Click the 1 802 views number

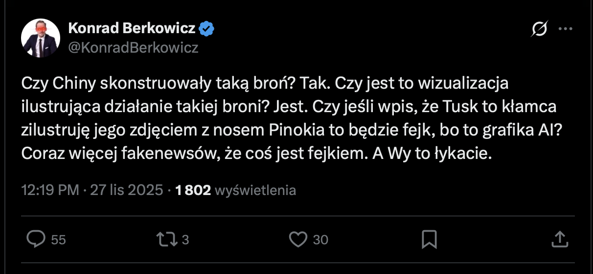click(x=193, y=190)
